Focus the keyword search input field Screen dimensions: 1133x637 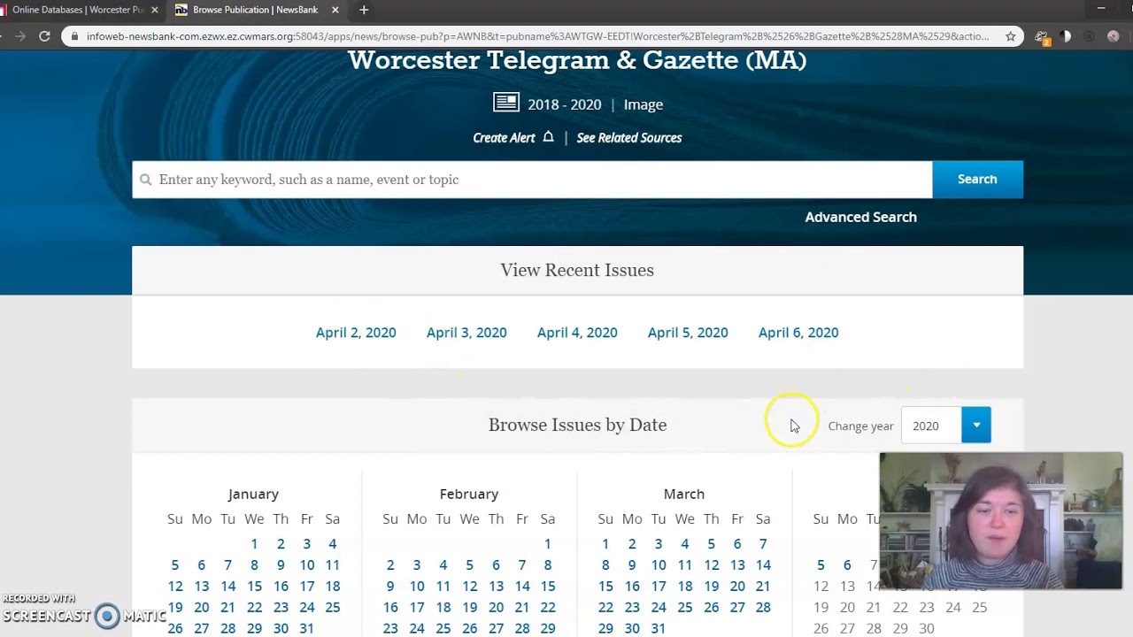pyautogui.click(x=532, y=180)
